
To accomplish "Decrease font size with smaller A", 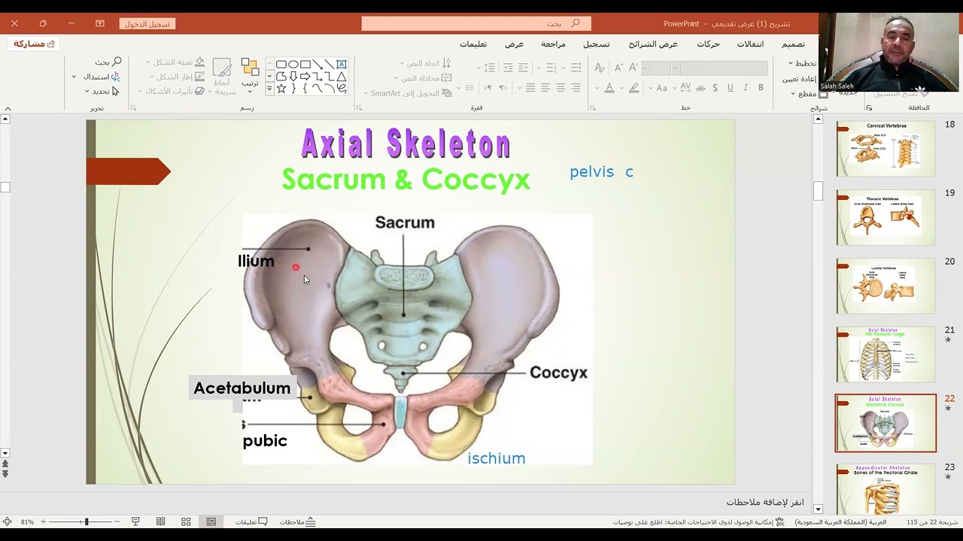I will click(x=618, y=68).
